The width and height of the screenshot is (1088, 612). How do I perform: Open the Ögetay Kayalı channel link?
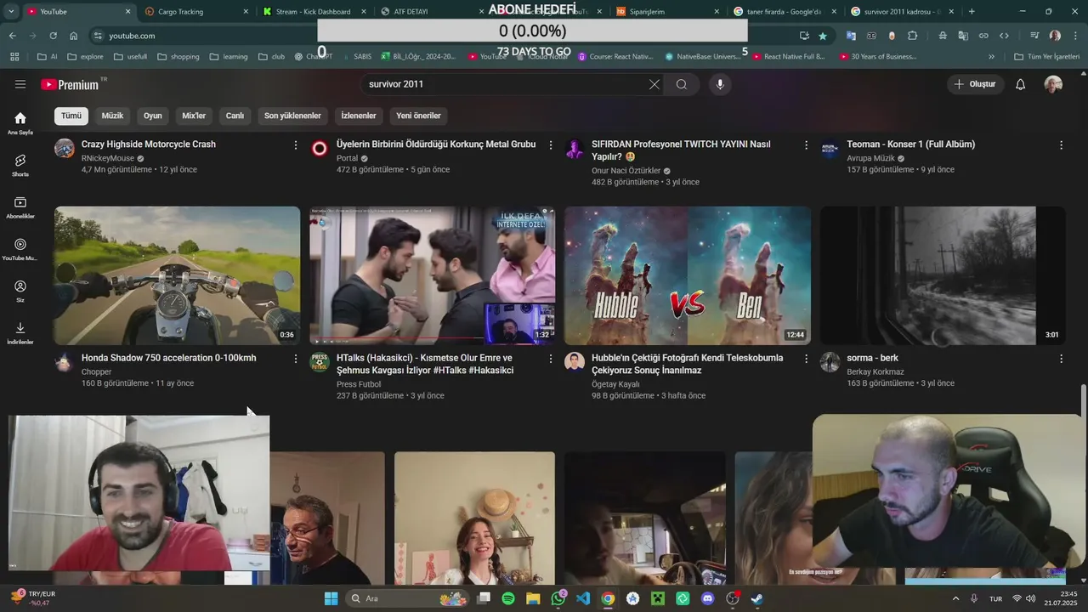(x=615, y=384)
